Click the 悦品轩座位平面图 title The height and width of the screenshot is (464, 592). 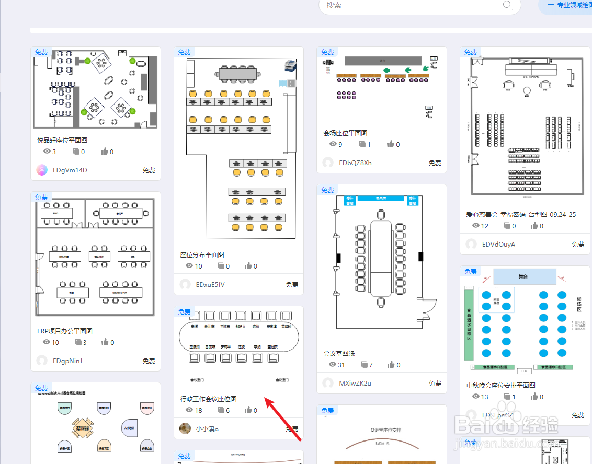click(62, 141)
